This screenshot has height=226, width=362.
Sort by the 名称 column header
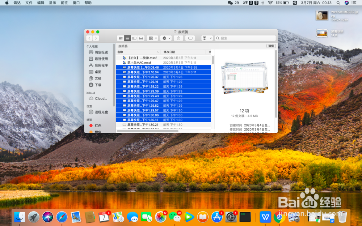138,52
